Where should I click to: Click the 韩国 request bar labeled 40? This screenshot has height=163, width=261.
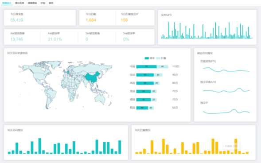[x=142, y=108]
